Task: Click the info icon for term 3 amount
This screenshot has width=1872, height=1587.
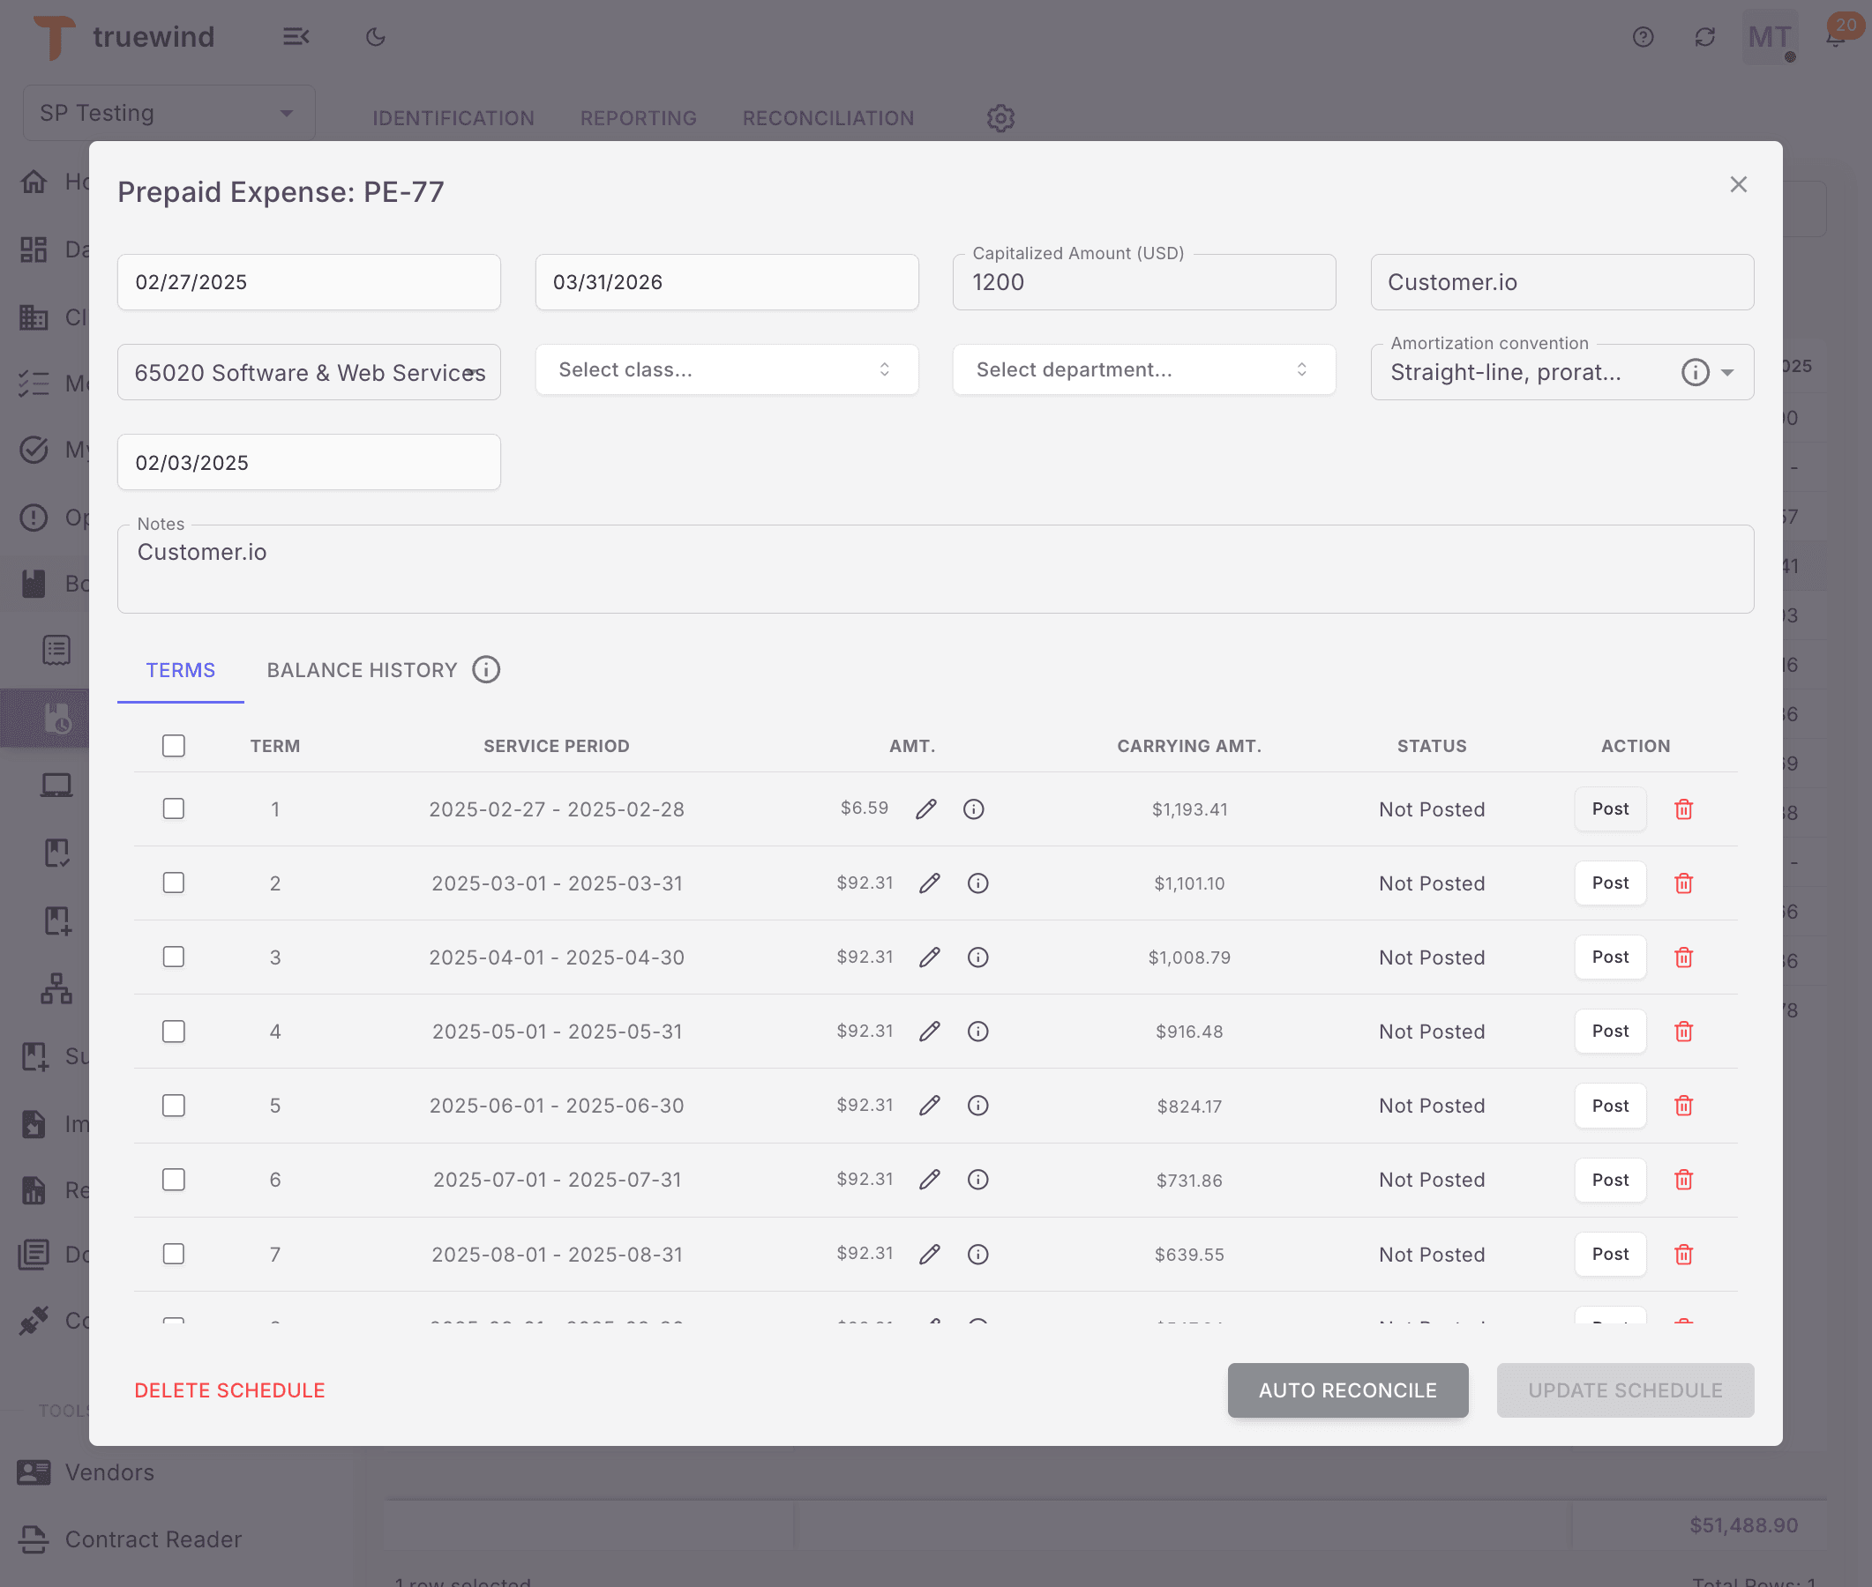Action: tap(978, 957)
